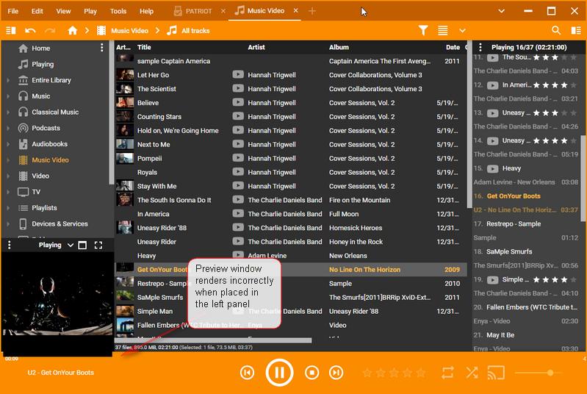Toggle the left sidebar panel visibility

10,31
